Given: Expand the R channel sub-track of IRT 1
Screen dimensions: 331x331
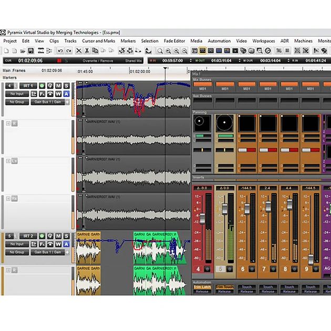Looking at the screenshot, I should pyautogui.click(x=8, y=123).
